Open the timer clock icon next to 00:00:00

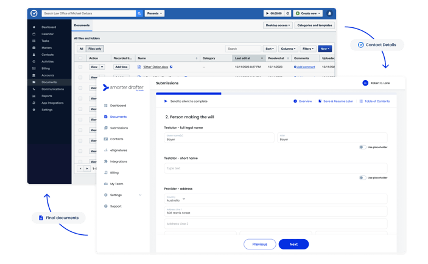click(x=288, y=13)
